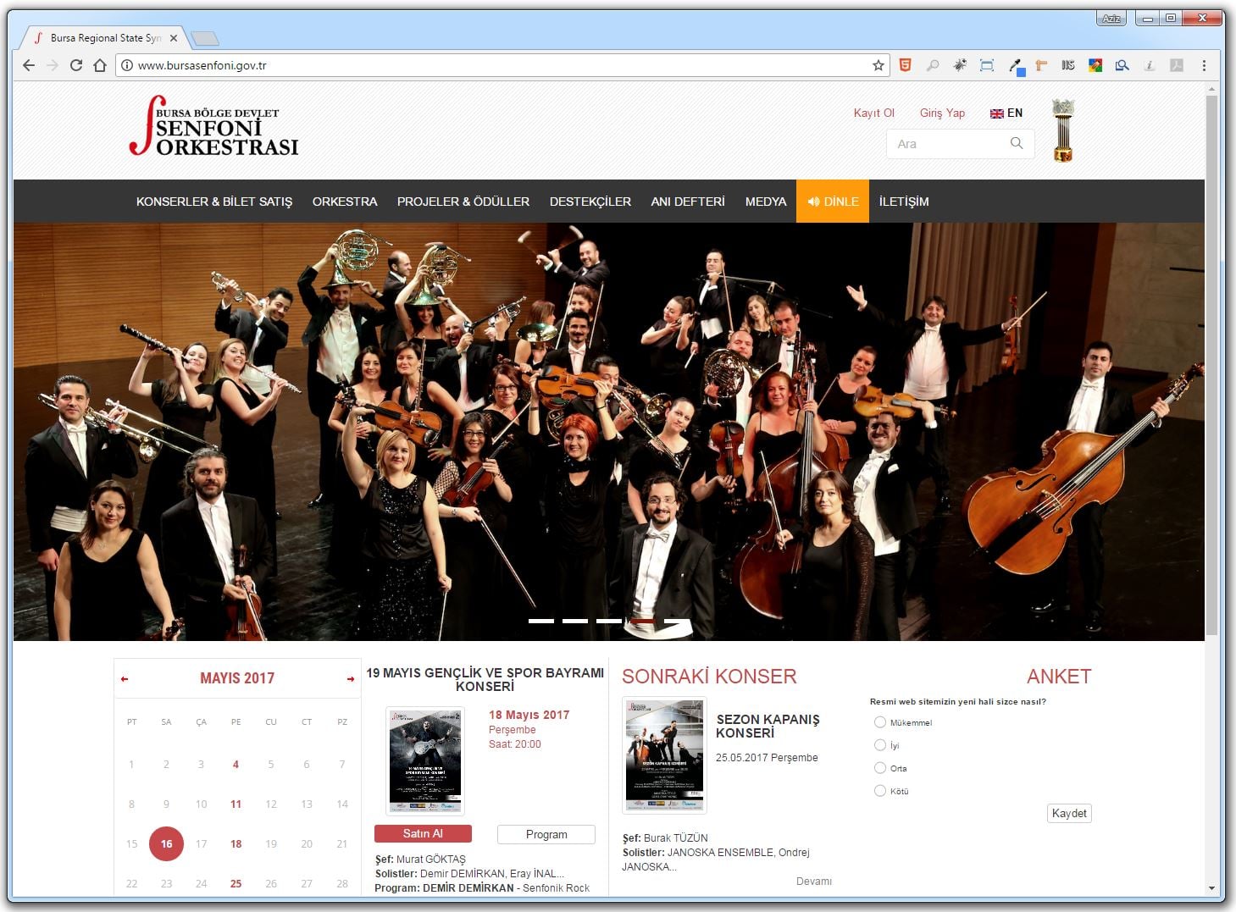The width and height of the screenshot is (1236, 912).
Task: Select the Mükemmel poll option
Action: [x=880, y=722]
